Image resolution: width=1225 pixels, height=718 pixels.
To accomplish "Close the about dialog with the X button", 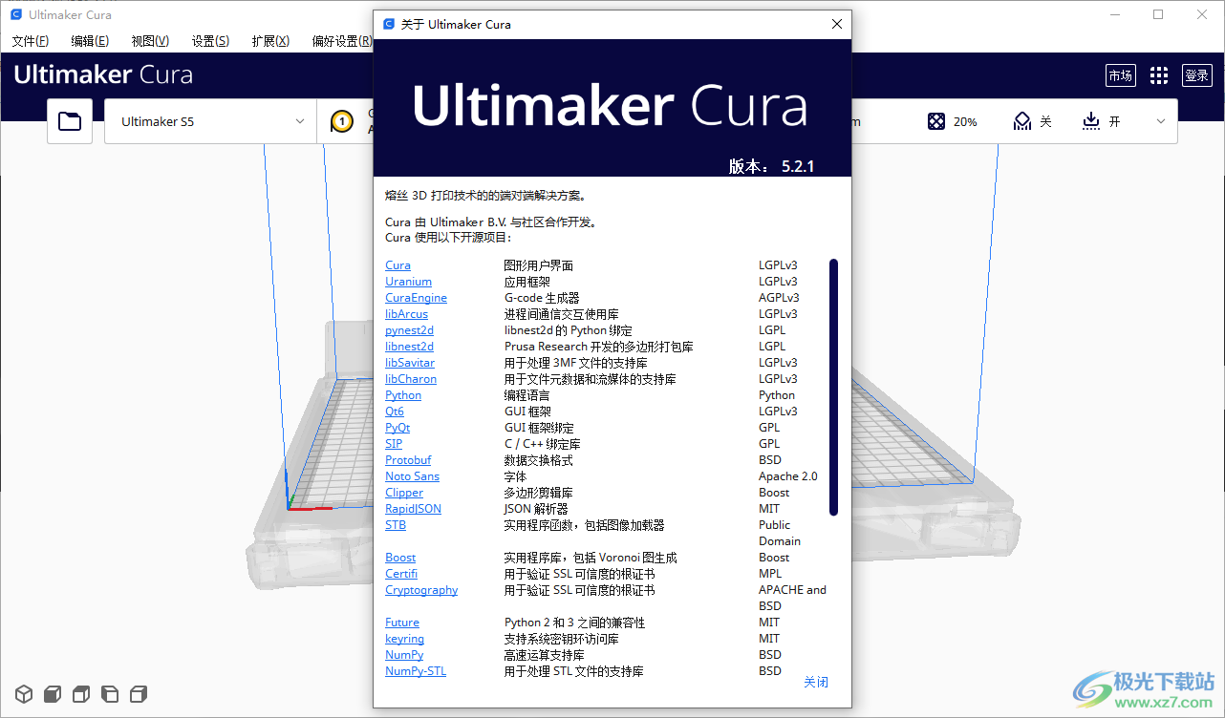I will click(x=837, y=24).
